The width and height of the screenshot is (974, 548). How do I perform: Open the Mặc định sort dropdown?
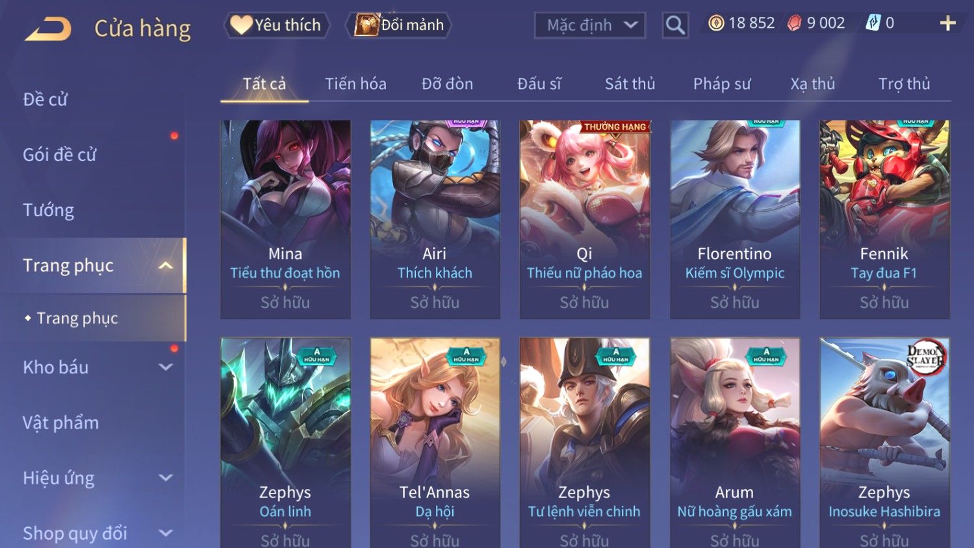[x=590, y=25]
